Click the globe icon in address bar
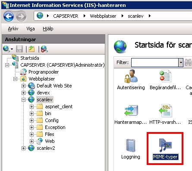The width and height of the screenshot is (192, 171). pyautogui.click(x=40, y=16)
